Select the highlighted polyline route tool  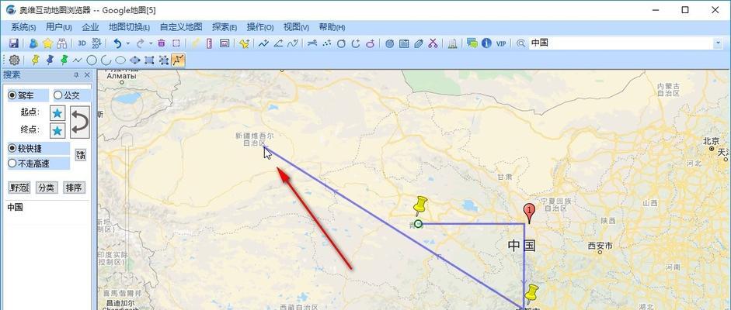click(178, 60)
